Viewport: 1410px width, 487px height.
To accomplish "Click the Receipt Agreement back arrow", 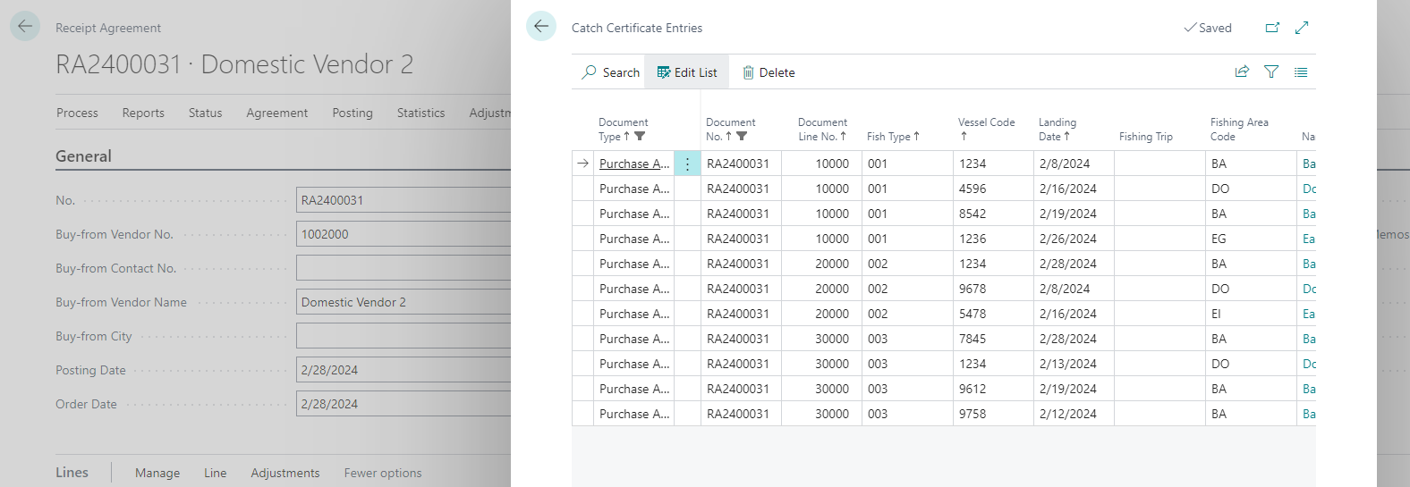I will tap(25, 26).
